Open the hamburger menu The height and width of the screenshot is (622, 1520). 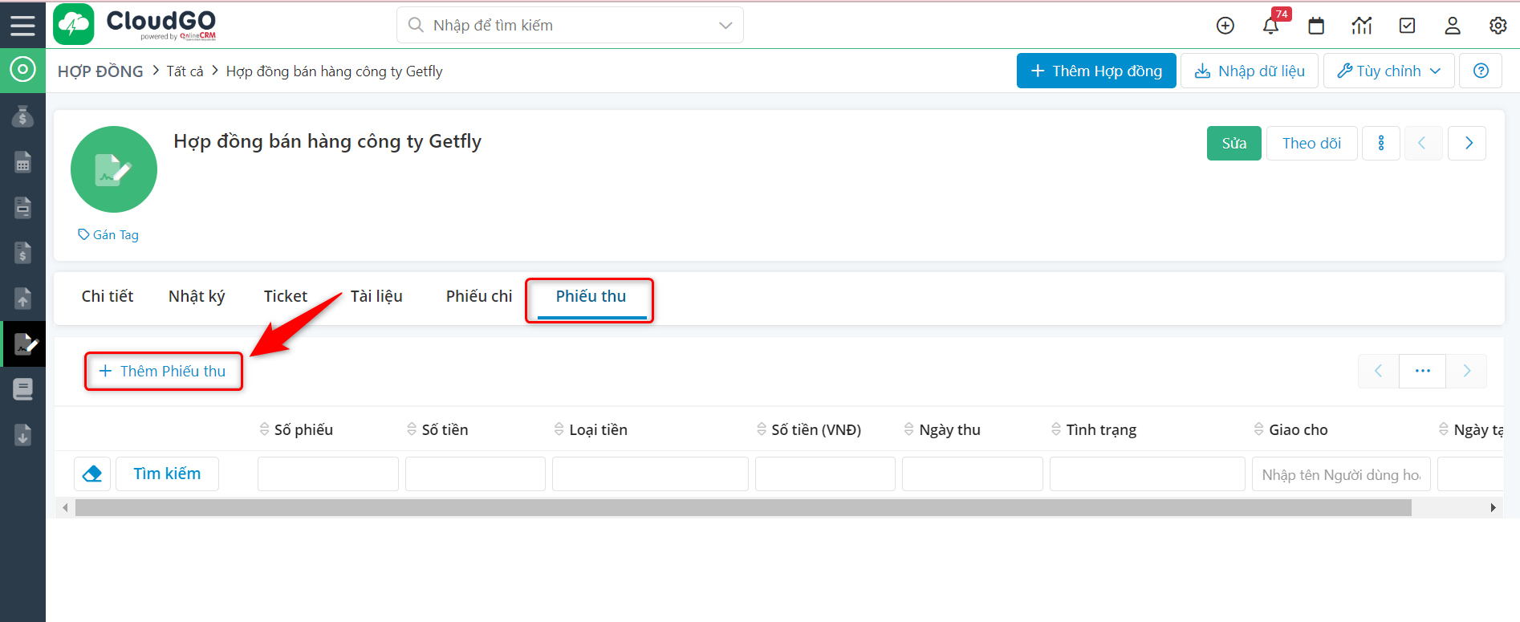22,25
